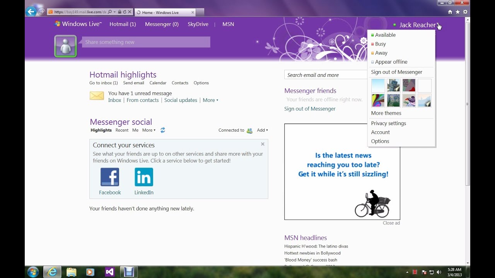
Task: Click the LinkedIn logo icon
Action: 144,177
